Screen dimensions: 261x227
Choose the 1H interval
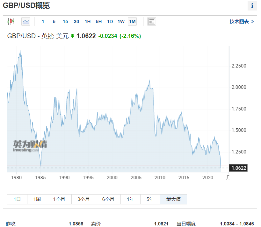[88, 22]
